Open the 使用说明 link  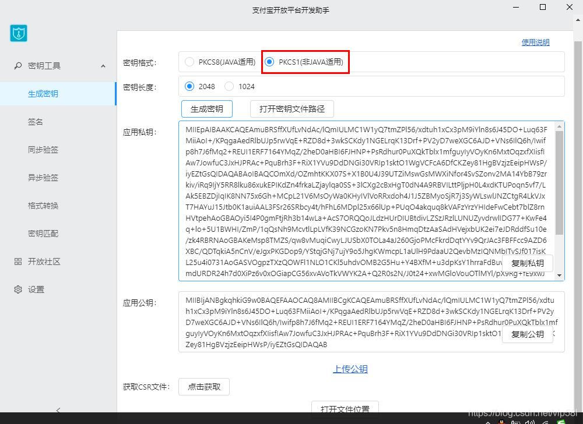coord(535,43)
